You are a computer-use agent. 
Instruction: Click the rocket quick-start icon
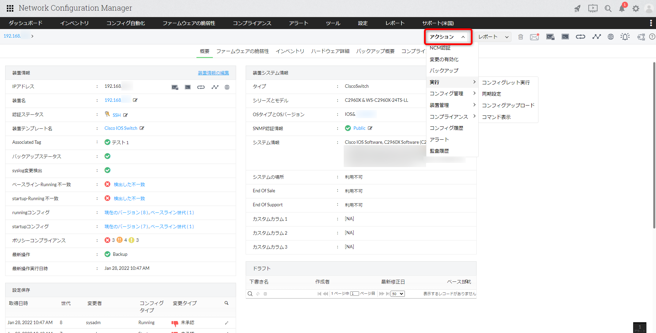point(577,9)
